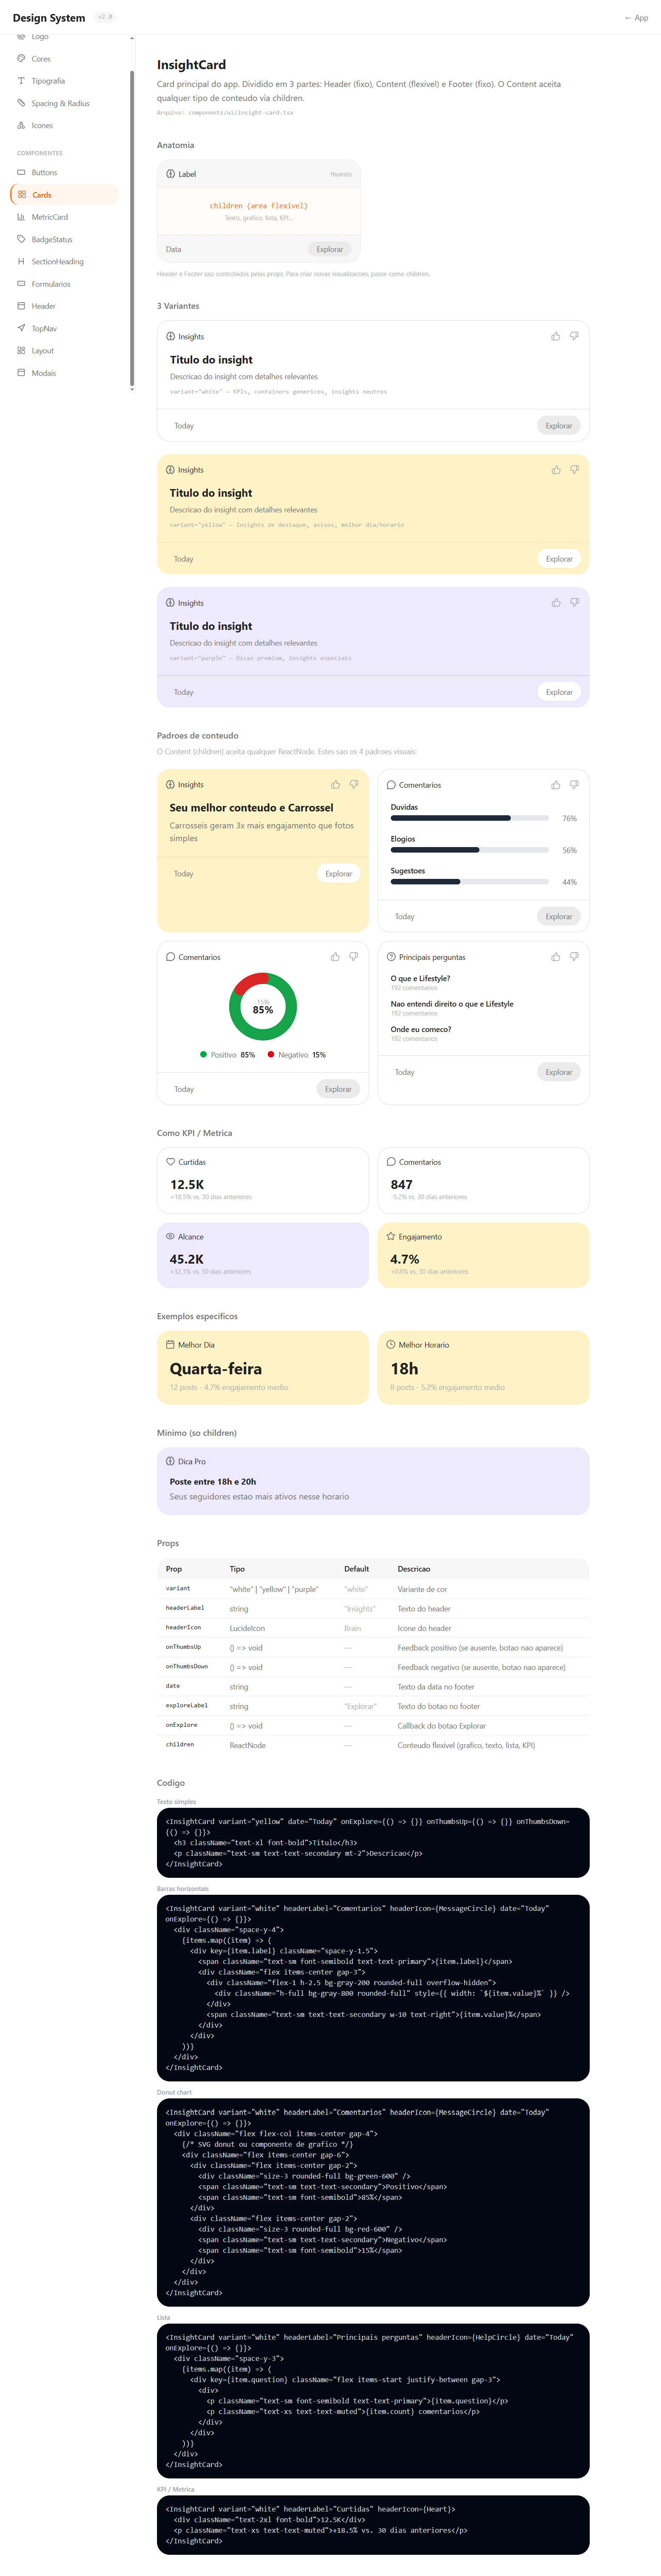
Task: Click the star icon beside Engajamento
Action: coord(391,1236)
